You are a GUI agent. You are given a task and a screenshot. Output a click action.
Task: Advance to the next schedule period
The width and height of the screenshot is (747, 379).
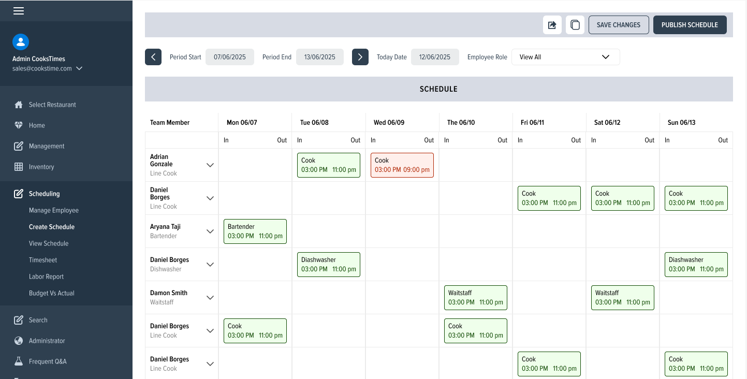tap(360, 57)
